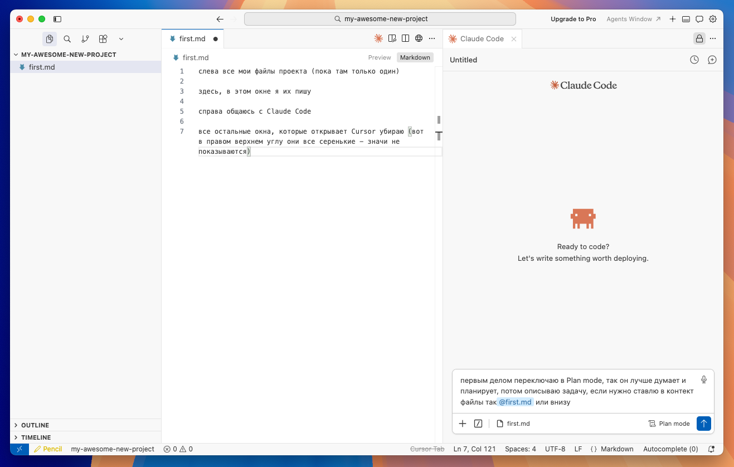
Task: Add attachment with plus button in prompt
Action: [463, 424]
